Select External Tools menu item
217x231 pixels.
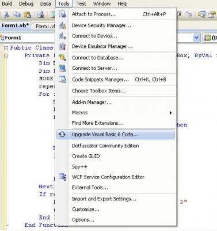[116, 187]
